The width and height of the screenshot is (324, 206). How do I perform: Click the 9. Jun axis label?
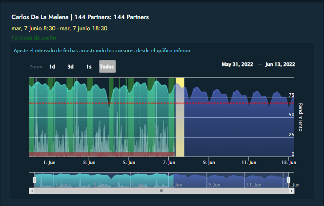pos(209,163)
